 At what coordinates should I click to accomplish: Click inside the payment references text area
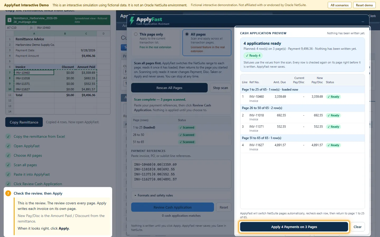181,174
